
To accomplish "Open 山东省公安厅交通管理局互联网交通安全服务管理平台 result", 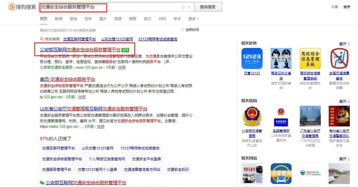I will coord(93,109).
